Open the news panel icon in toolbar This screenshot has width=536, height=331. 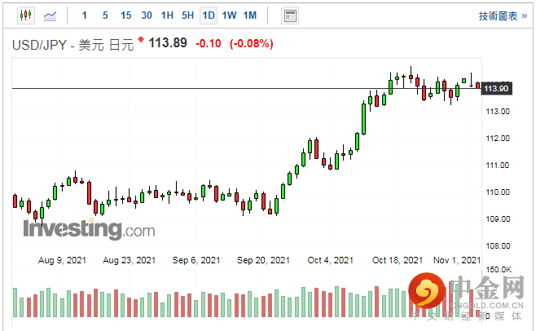coord(289,15)
